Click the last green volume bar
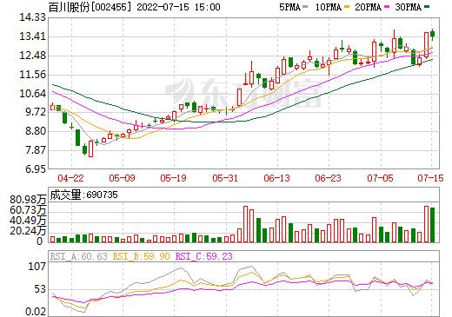The height and width of the screenshot is (317, 452). click(x=432, y=225)
